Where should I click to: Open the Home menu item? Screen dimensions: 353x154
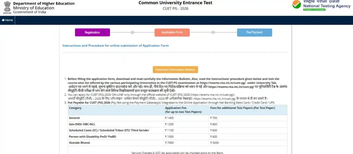(x=8, y=20)
